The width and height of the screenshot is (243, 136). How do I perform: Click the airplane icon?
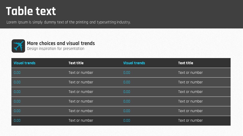(x=18, y=46)
